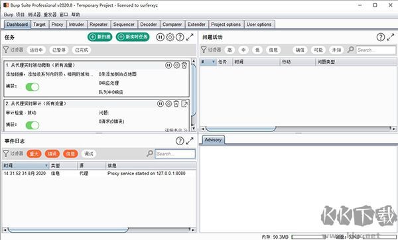This screenshot has width=398, height=240.
Task: Expand Event log panel with arrows icon
Action: [x=190, y=141]
